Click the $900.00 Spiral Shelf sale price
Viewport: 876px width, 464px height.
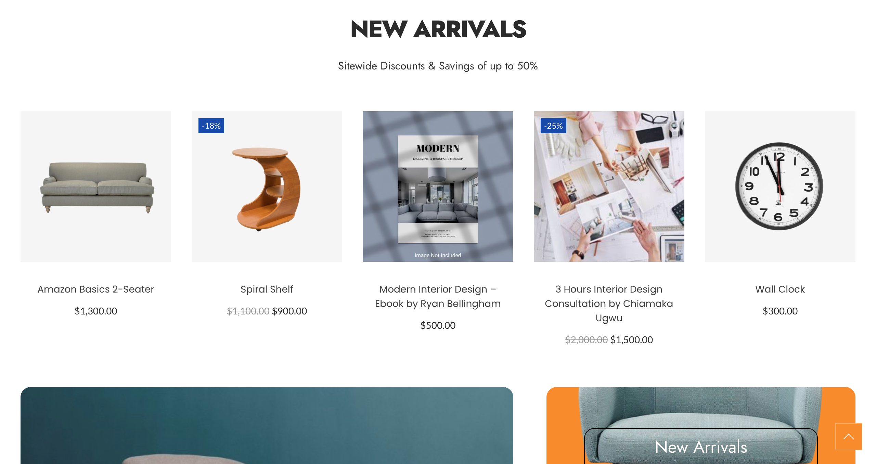[289, 311]
